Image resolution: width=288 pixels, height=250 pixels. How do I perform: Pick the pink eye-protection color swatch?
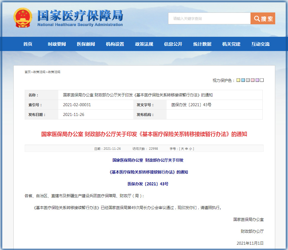point(253,80)
